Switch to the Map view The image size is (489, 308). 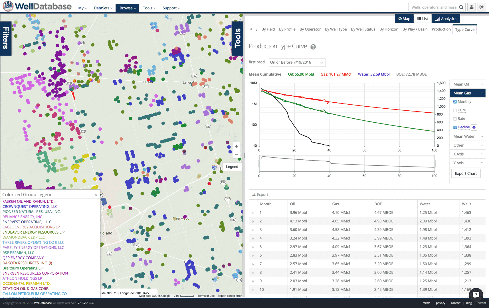(x=404, y=19)
